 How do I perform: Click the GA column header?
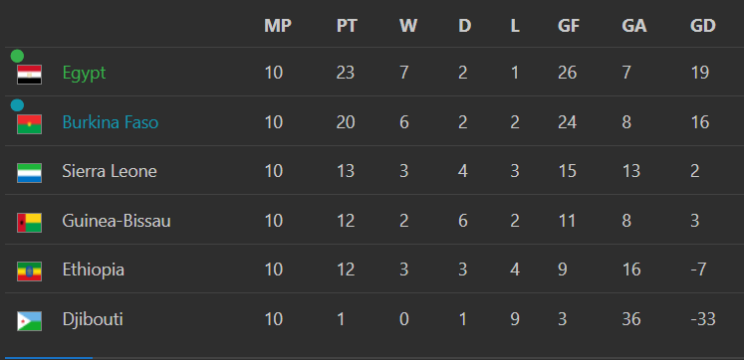(x=633, y=26)
